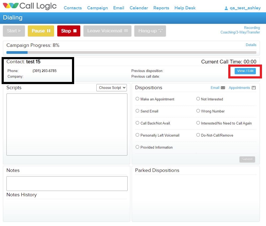
Task: Click the calendar icon next to Appointments
Action: point(254,88)
